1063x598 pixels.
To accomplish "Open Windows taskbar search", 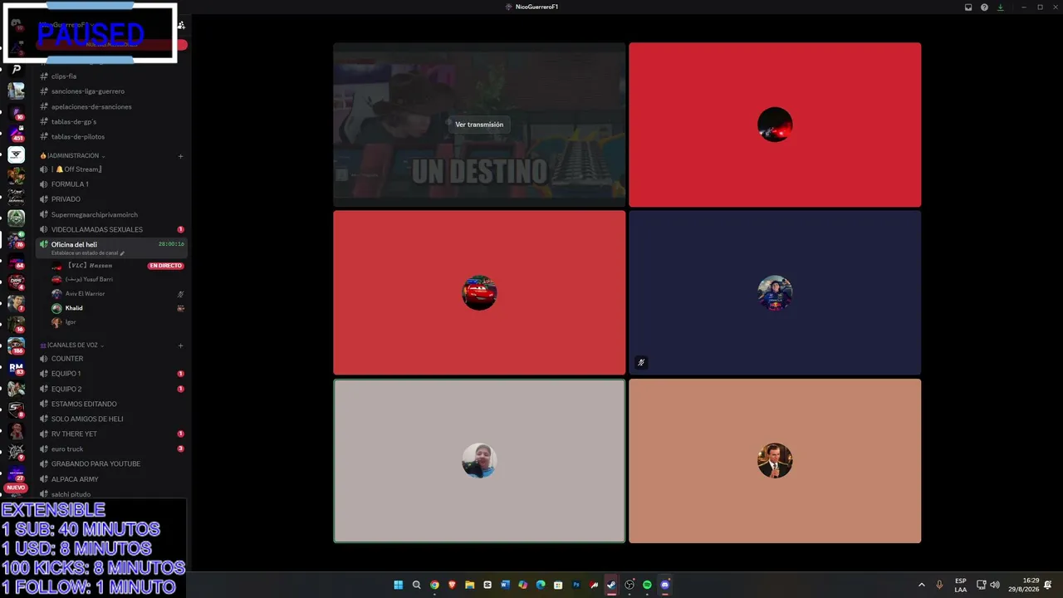I will (417, 585).
